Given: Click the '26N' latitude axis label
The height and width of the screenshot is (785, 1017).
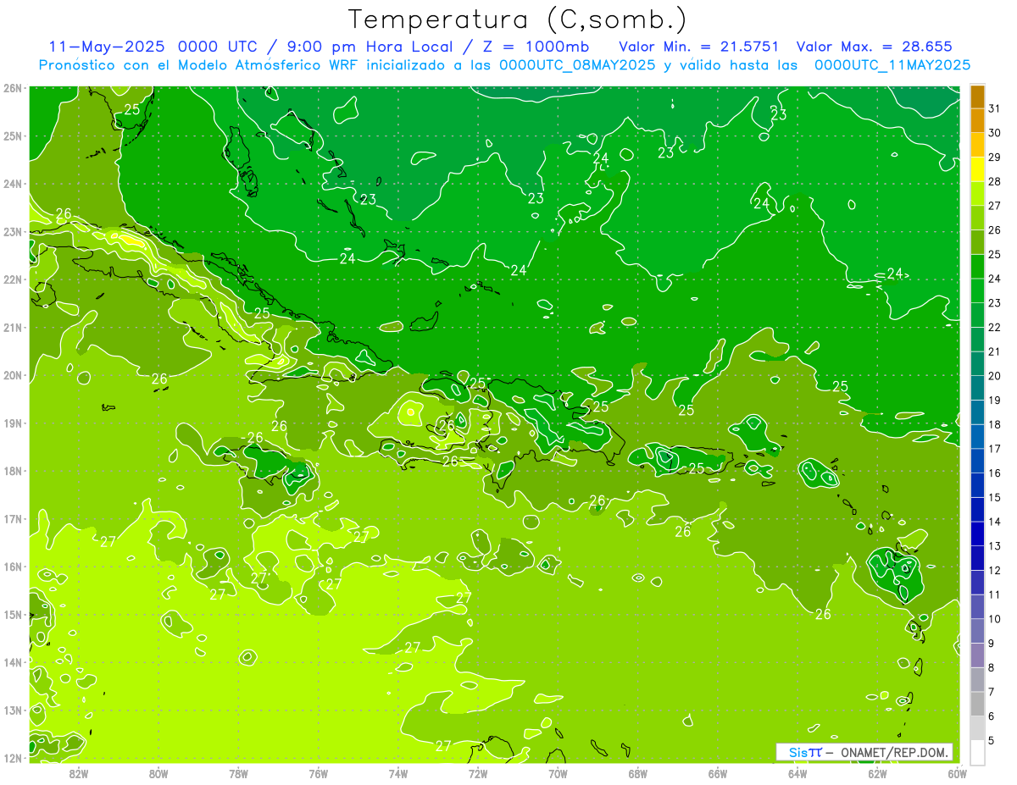Looking at the screenshot, I should pyautogui.click(x=13, y=88).
